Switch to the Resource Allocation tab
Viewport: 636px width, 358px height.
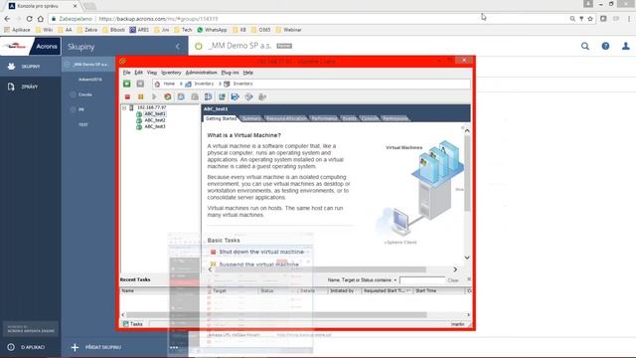[x=287, y=118]
